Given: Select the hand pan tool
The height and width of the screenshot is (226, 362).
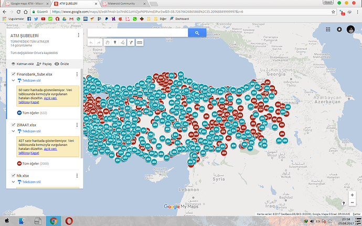Looking at the screenshot, I should coord(108,42).
